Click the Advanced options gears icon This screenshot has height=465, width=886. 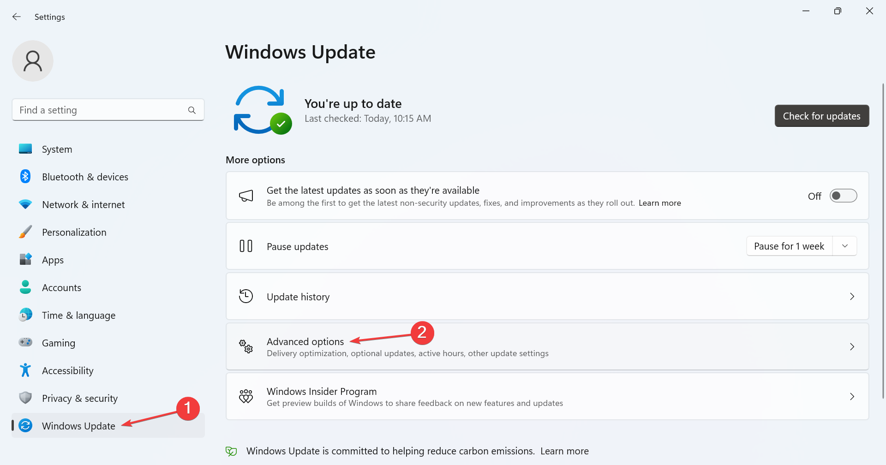click(246, 346)
